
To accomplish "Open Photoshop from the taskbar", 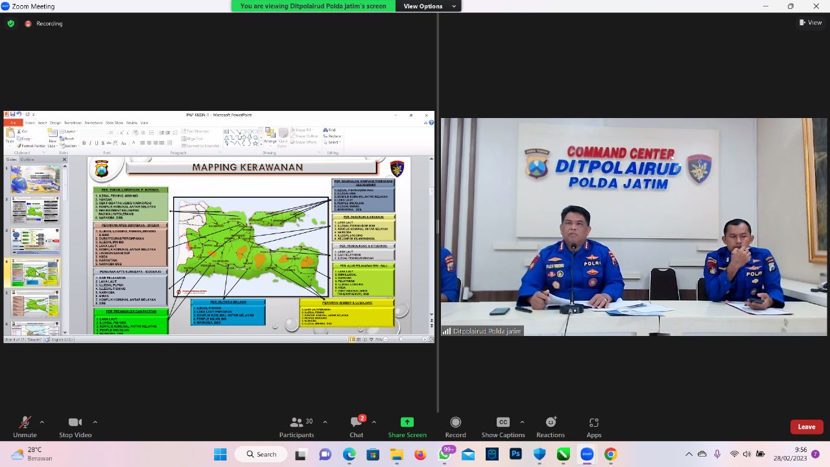I will point(516,454).
